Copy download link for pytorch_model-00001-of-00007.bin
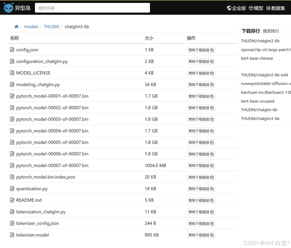The image size is (291, 248). pyautogui.click(x=201, y=96)
